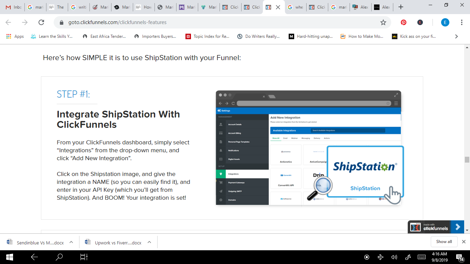Open the touch keyboard tray icon
The height and width of the screenshot is (264, 470).
421,257
